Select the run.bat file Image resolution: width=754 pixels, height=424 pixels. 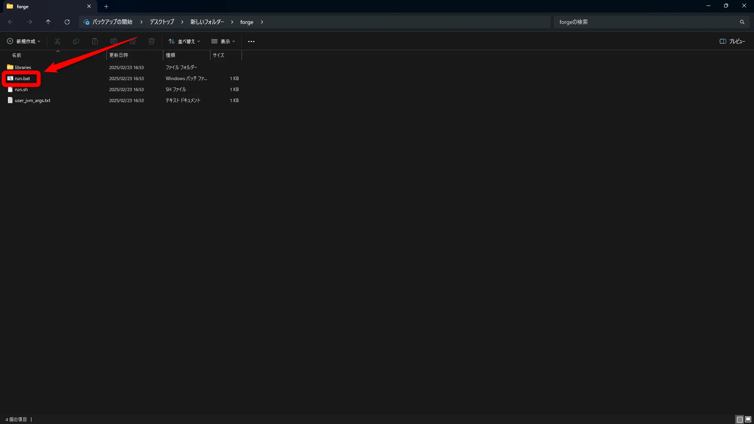click(x=22, y=79)
